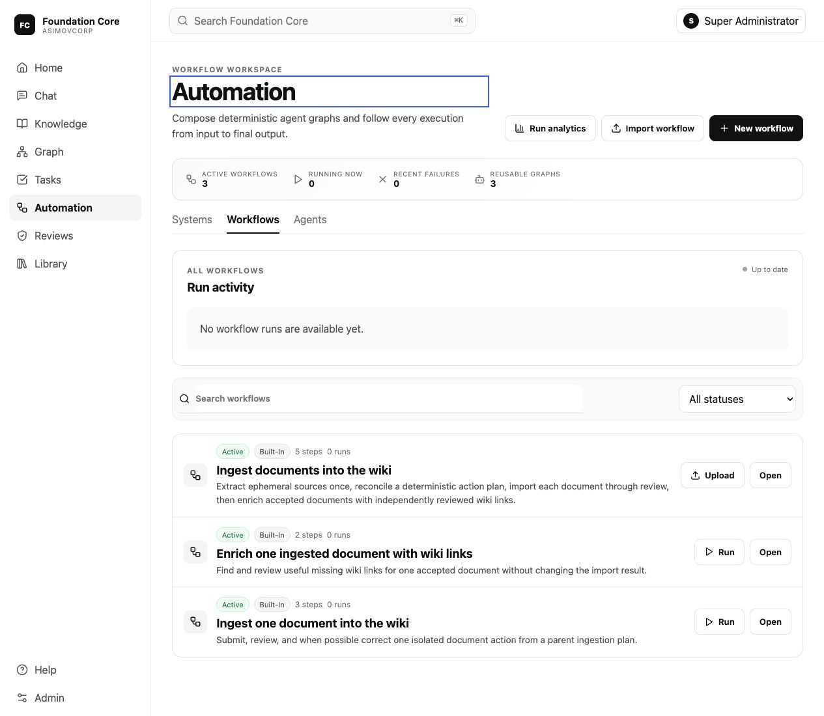Viewport: 824px width, 716px height.
Task: Open the Super Administrator account menu
Action: [741, 21]
